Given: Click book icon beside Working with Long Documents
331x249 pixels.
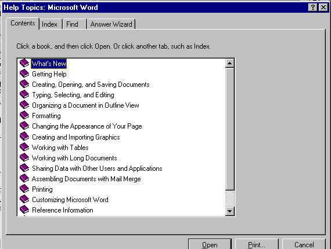Looking at the screenshot, I should (24, 158).
